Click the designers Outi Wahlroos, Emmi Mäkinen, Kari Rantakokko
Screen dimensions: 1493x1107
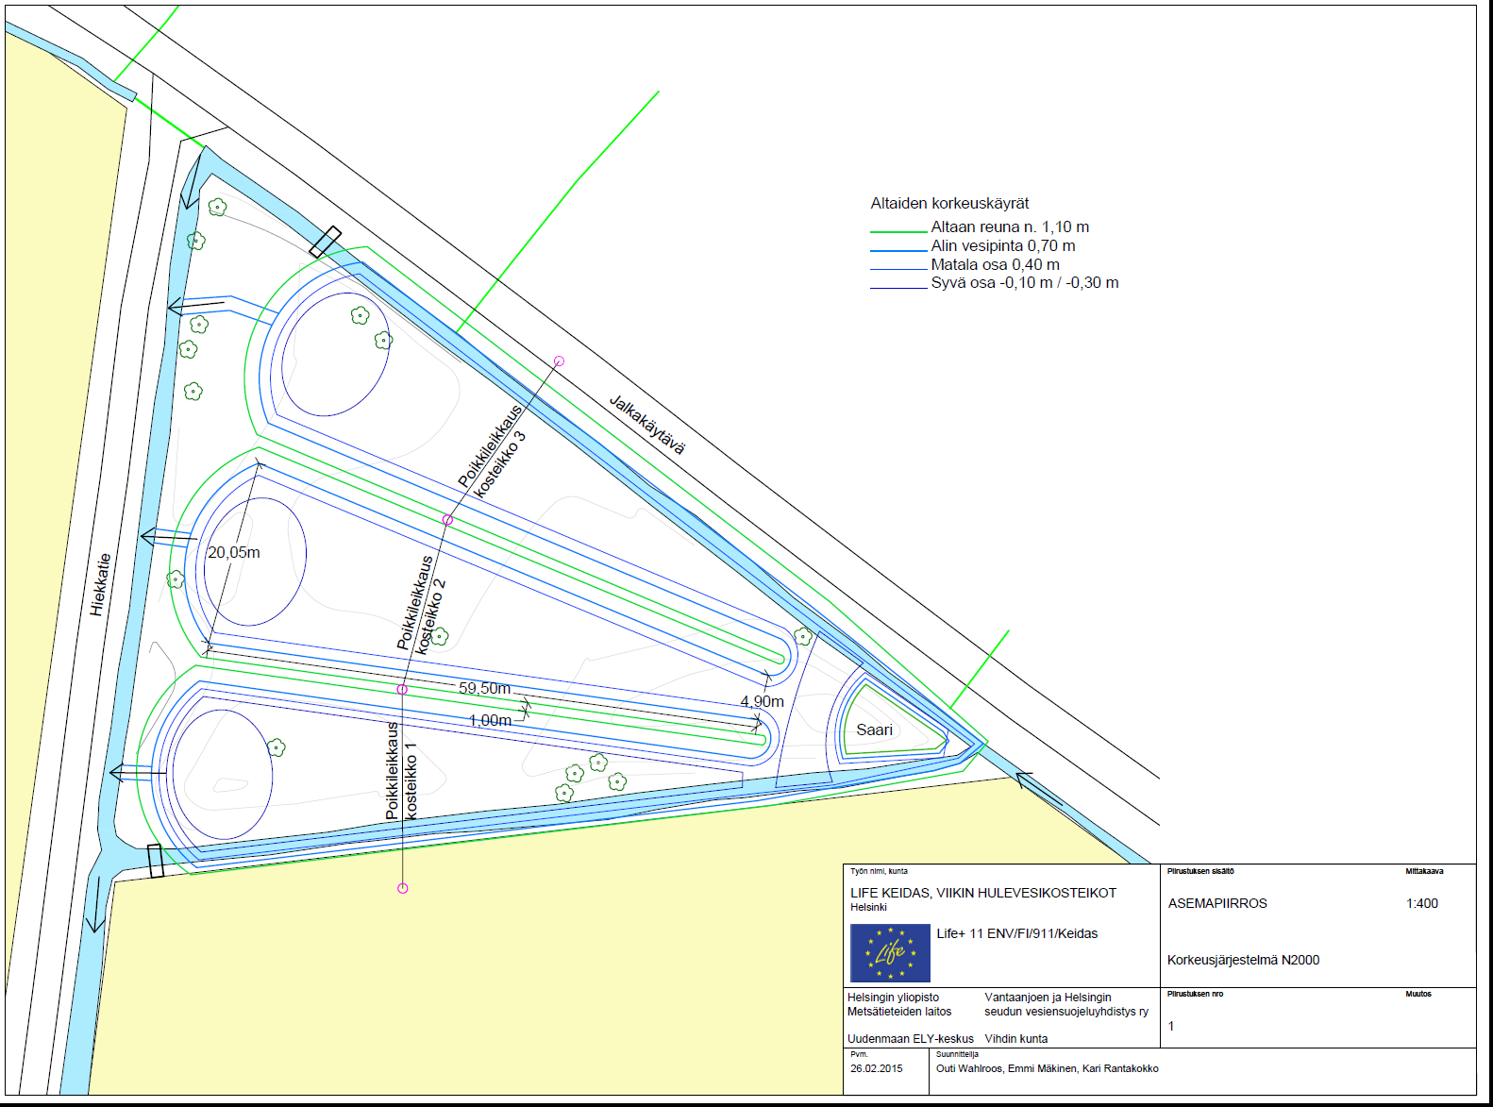[1047, 1068]
